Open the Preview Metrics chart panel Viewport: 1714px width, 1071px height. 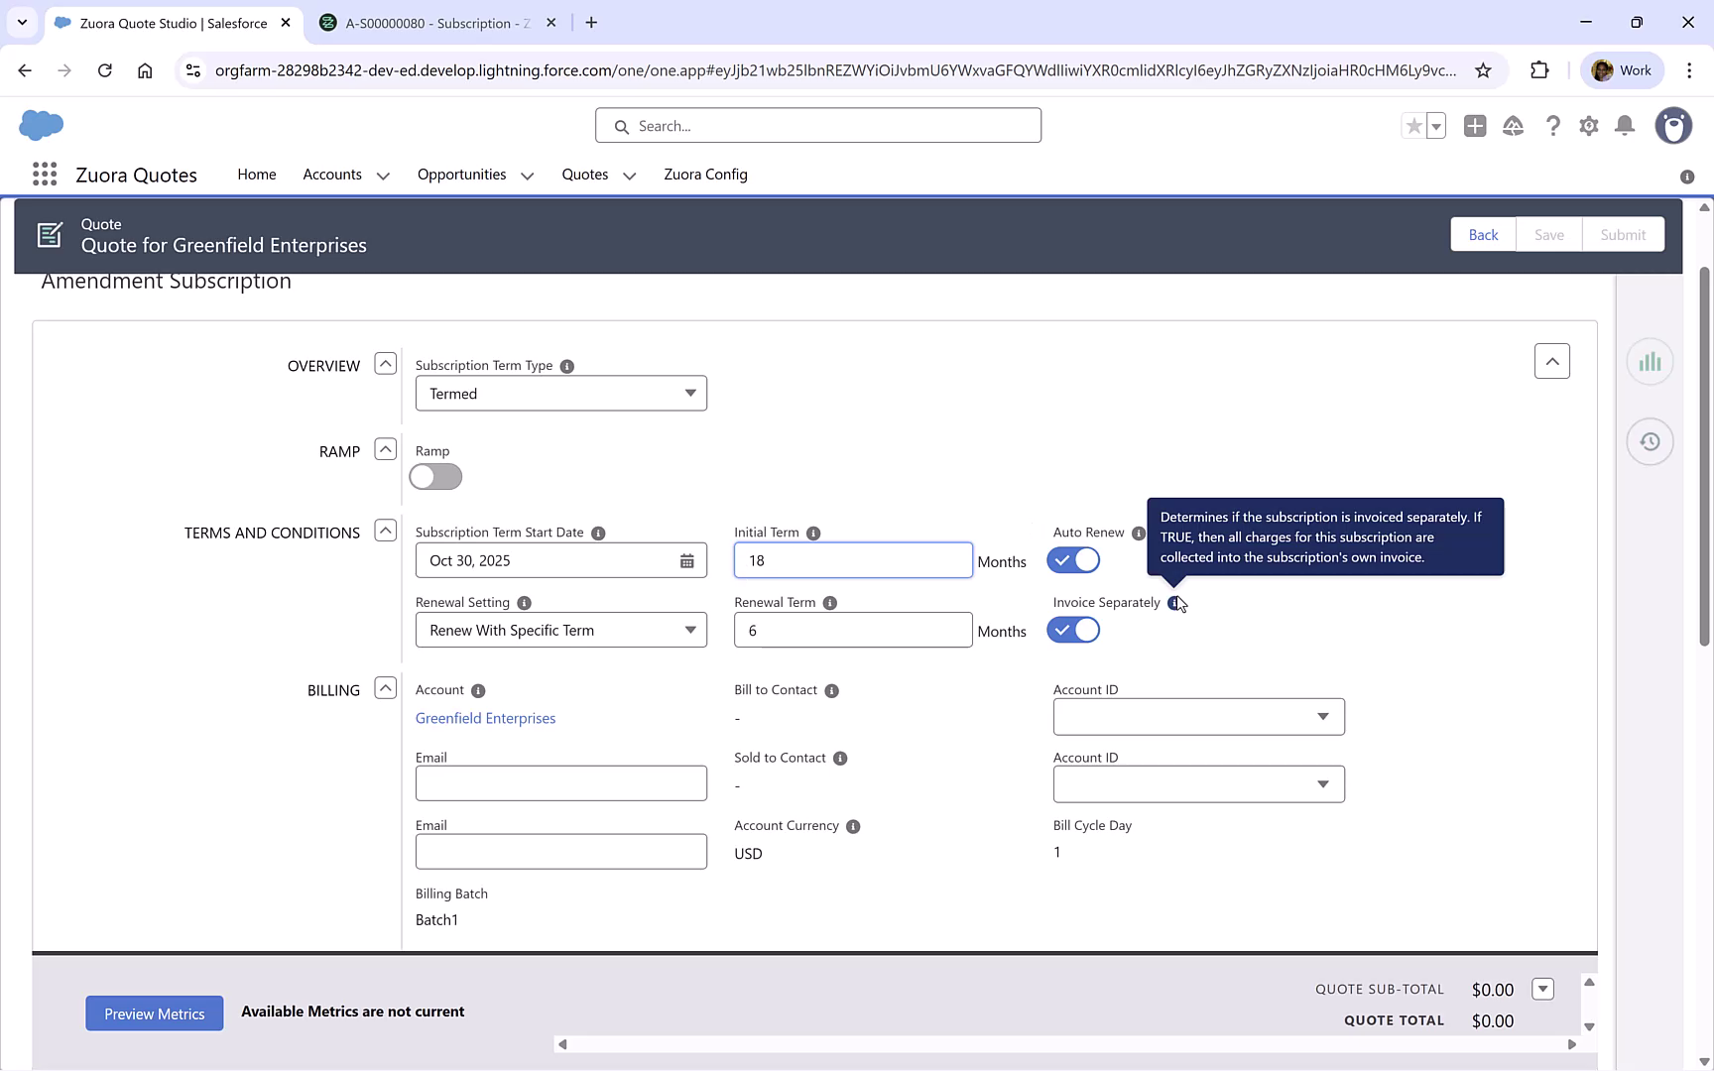click(x=1650, y=361)
